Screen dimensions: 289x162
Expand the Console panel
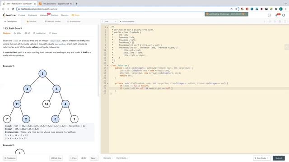click(108, 158)
